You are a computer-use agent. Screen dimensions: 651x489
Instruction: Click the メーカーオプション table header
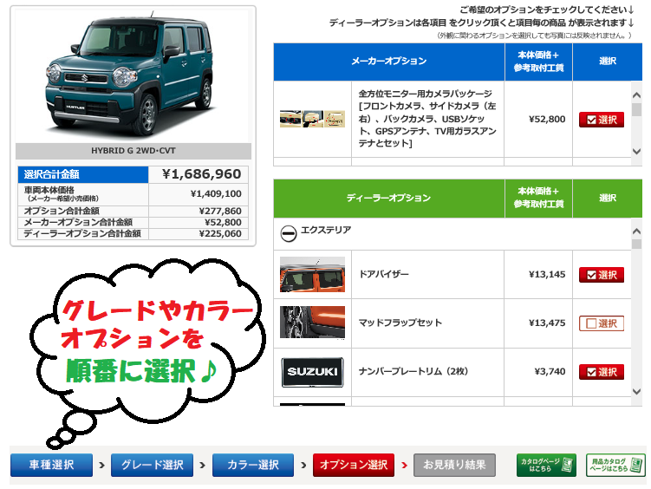click(389, 62)
